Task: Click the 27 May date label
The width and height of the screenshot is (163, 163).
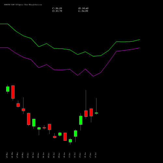Action: point(18,155)
